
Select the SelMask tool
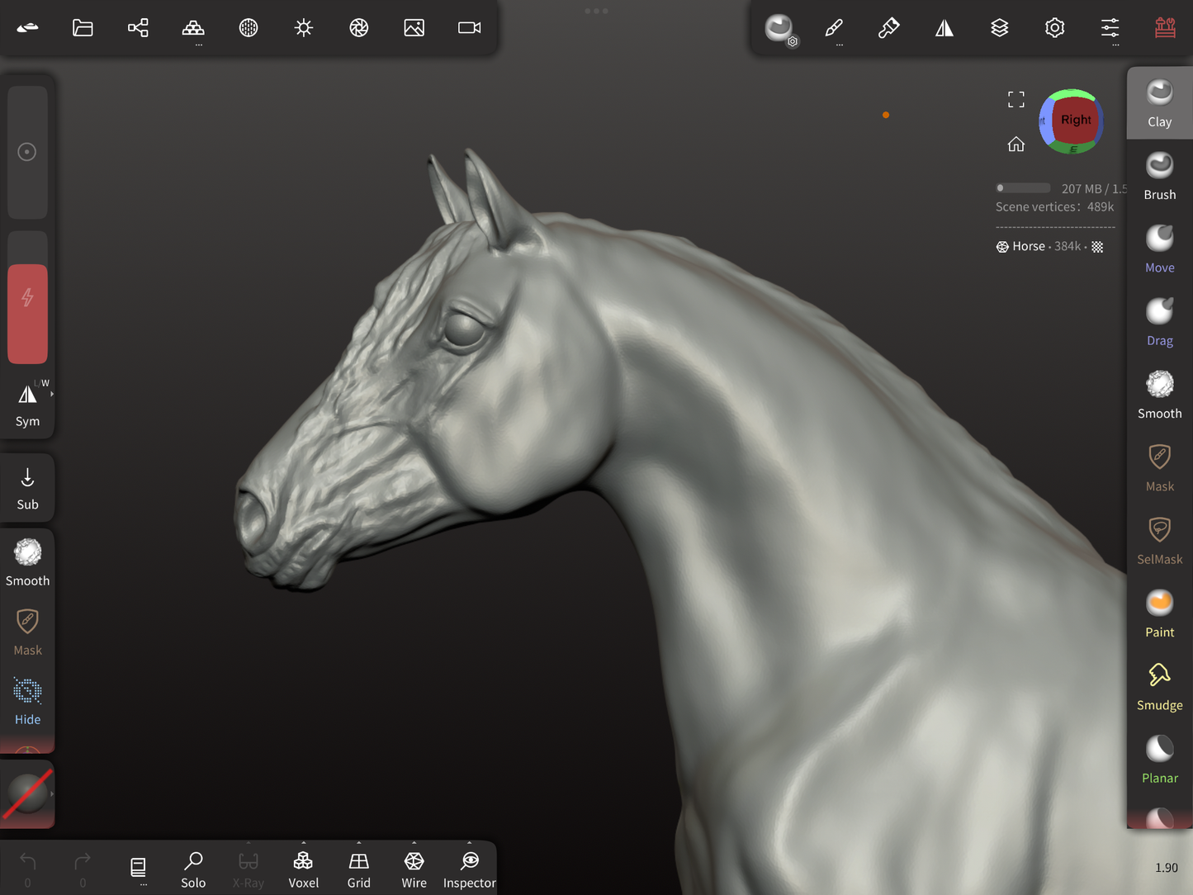[x=1159, y=540]
